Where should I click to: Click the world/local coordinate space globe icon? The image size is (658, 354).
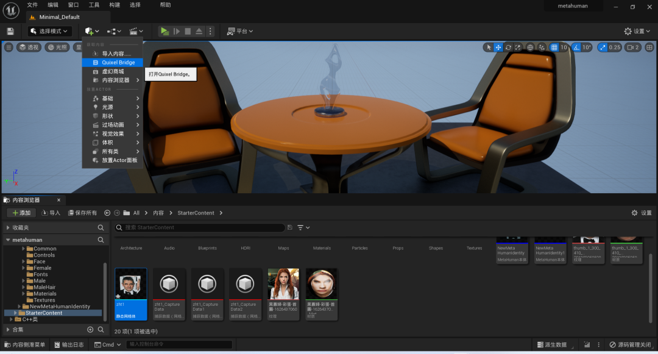click(531, 48)
